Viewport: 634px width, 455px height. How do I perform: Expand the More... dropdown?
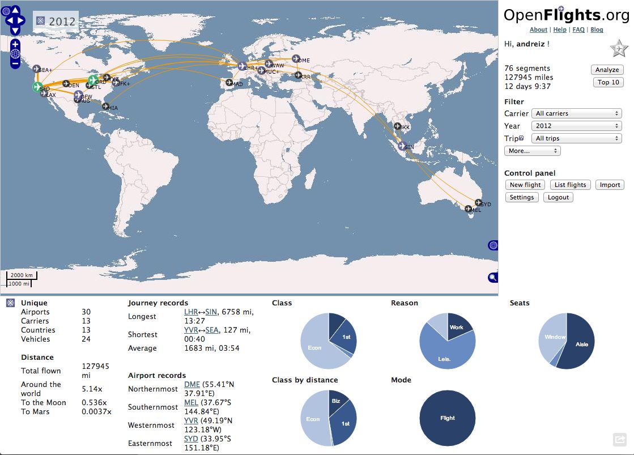click(532, 151)
